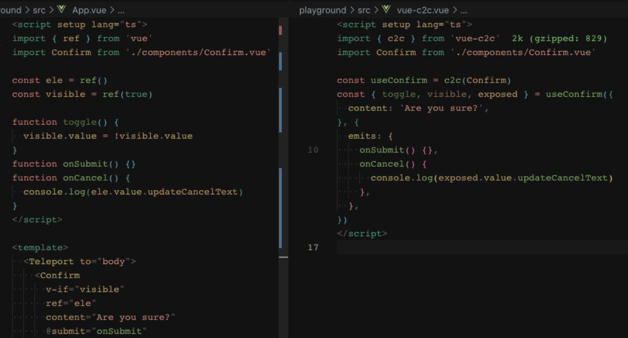Click the Vue icon before App.vue breadcrumb

tap(62, 10)
